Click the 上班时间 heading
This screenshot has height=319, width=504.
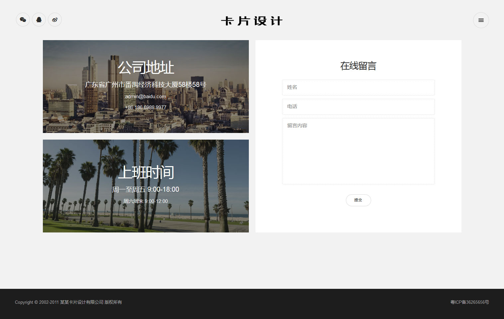tap(146, 172)
